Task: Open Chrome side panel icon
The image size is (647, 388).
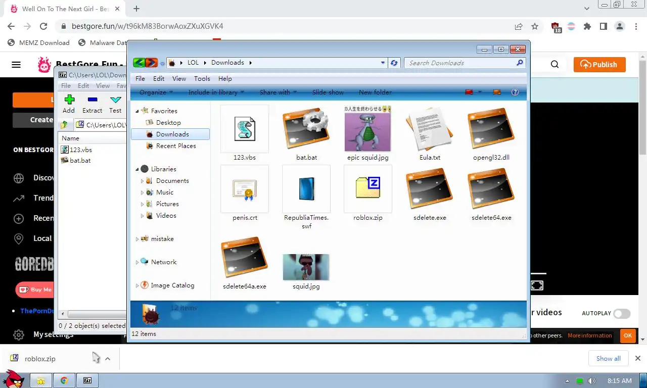Action: (x=603, y=26)
